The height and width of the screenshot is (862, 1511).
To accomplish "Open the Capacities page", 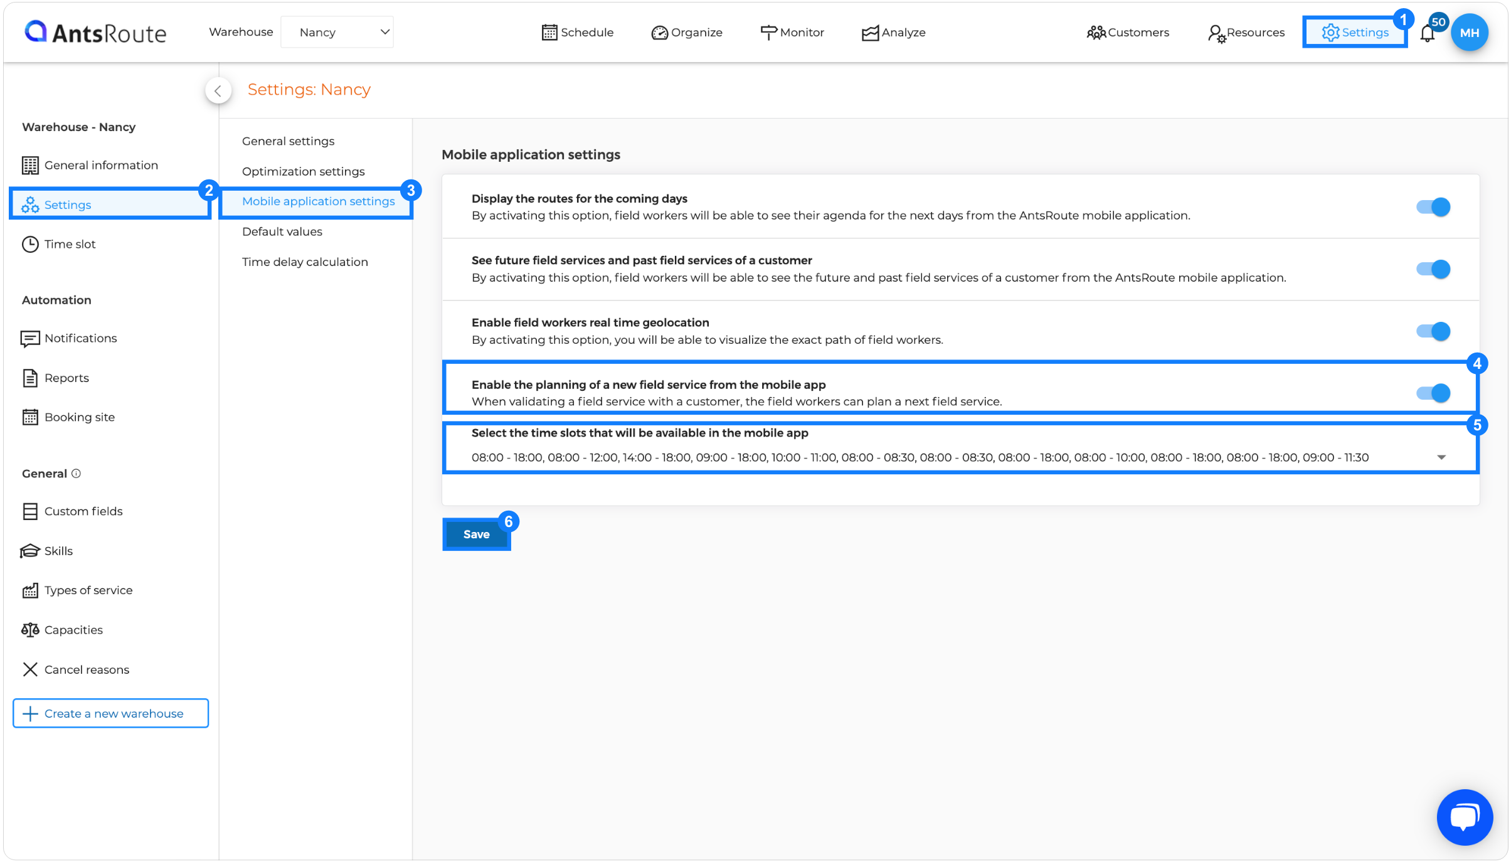I will tap(73, 630).
